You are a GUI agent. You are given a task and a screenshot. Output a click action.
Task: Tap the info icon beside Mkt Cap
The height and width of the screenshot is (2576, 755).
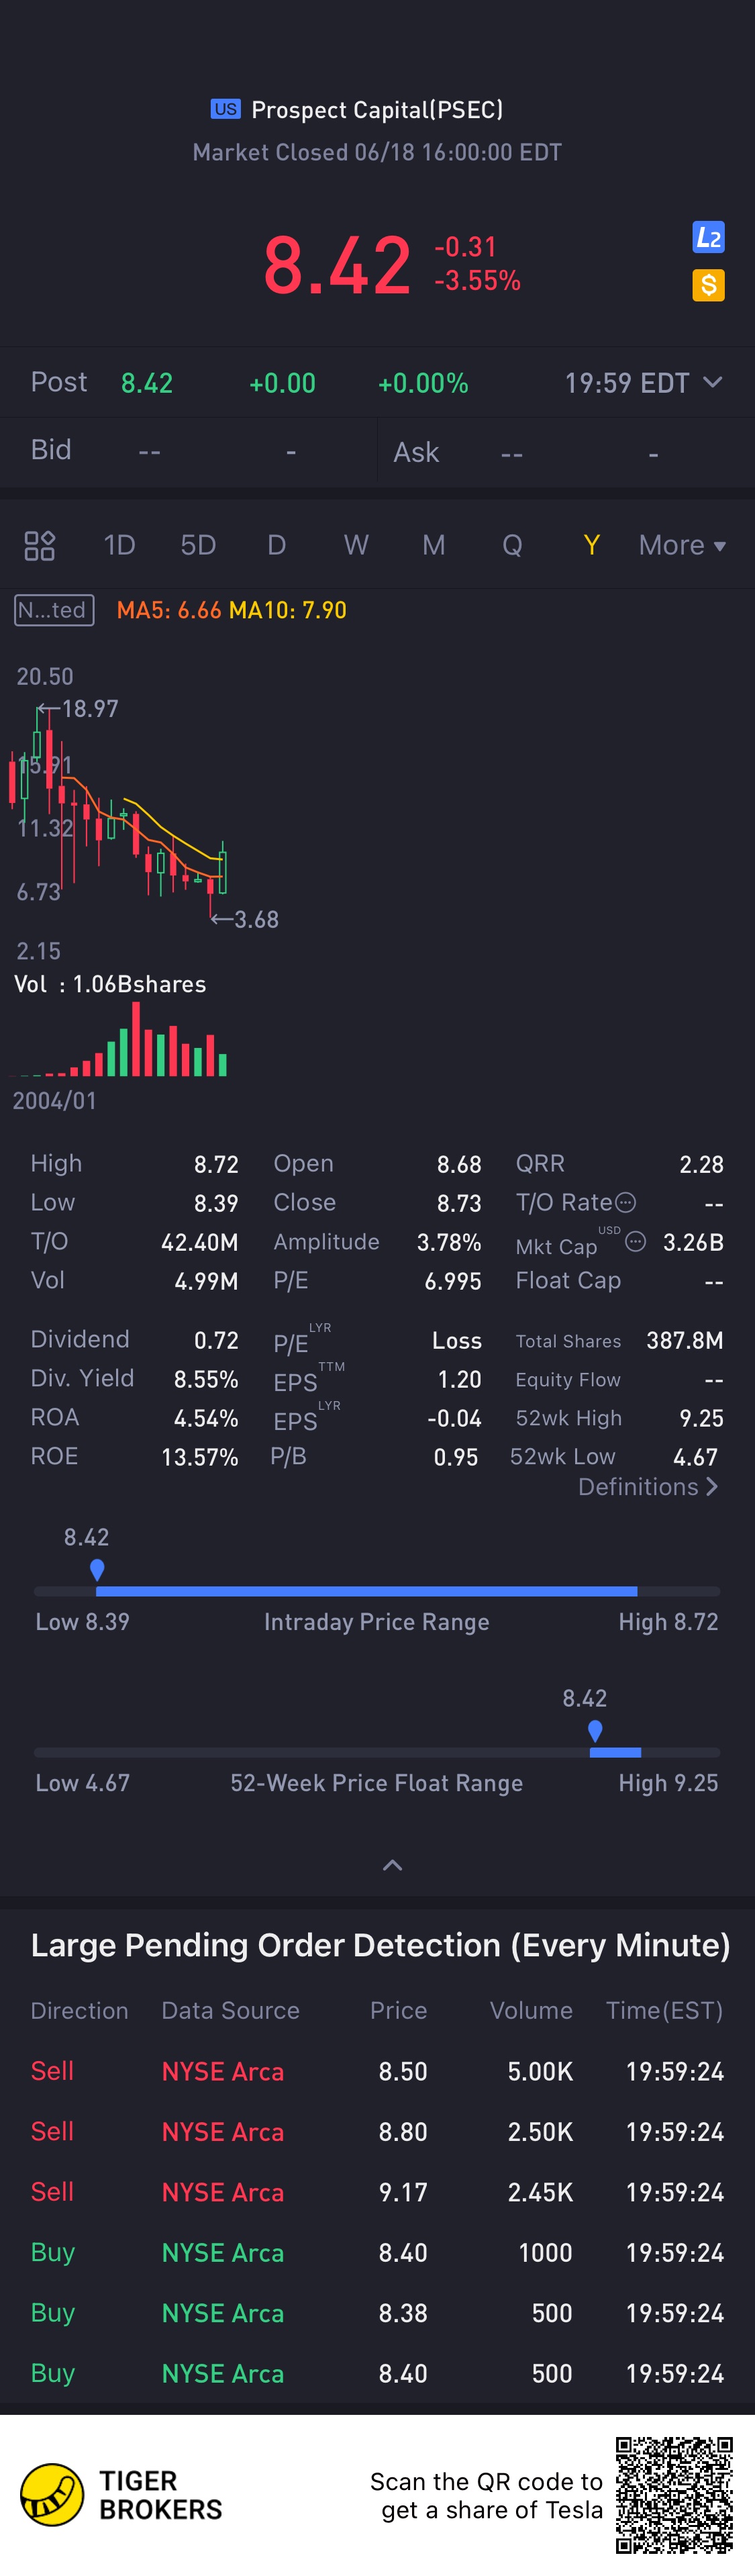pos(635,1242)
